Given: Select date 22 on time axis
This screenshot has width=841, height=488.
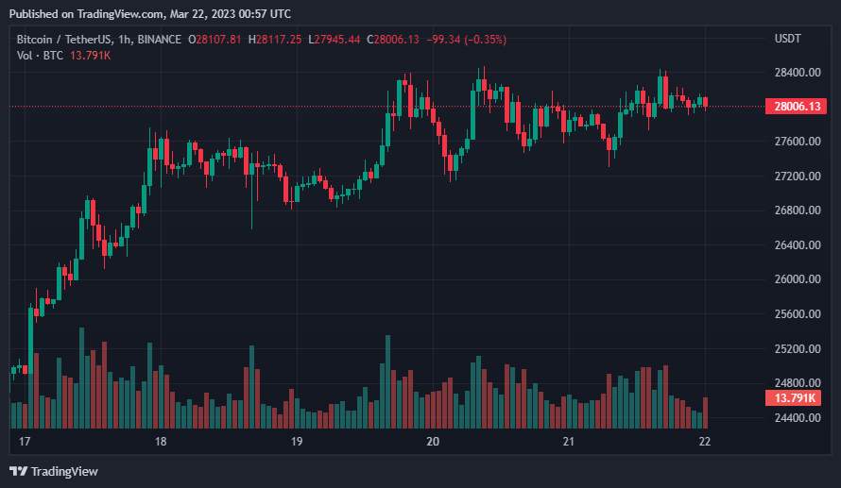Looking at the screenshot, I should click(705, 442).
